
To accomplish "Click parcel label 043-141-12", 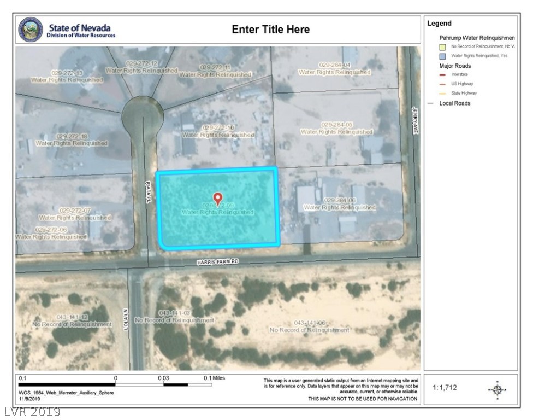I will pyautogui.click(x=72, y=317).
